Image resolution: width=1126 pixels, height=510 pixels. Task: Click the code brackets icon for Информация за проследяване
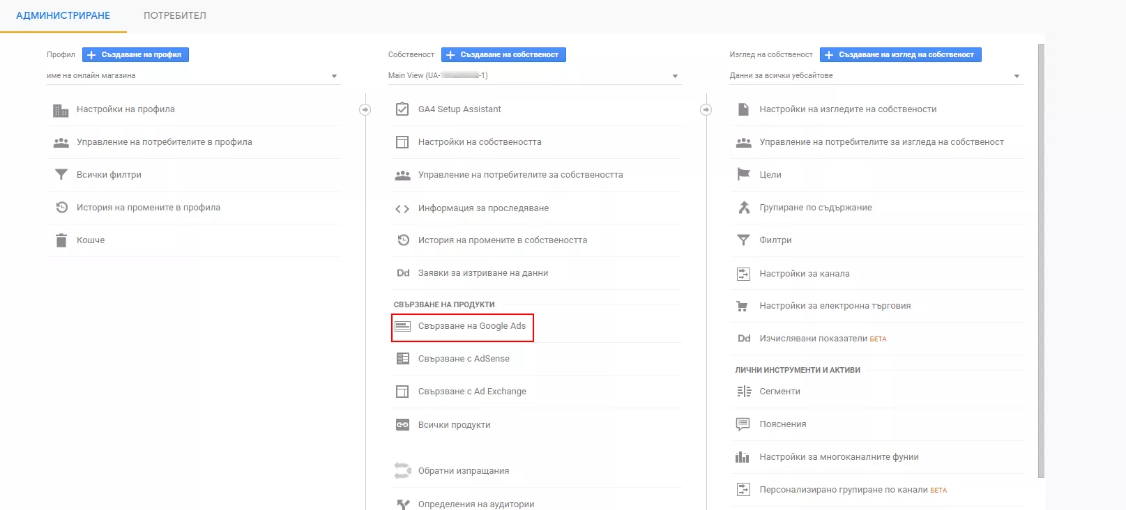402,209
